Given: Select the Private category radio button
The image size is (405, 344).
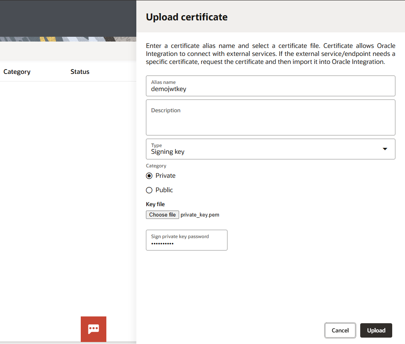Looking at the screenshot, I should [150, 176].
